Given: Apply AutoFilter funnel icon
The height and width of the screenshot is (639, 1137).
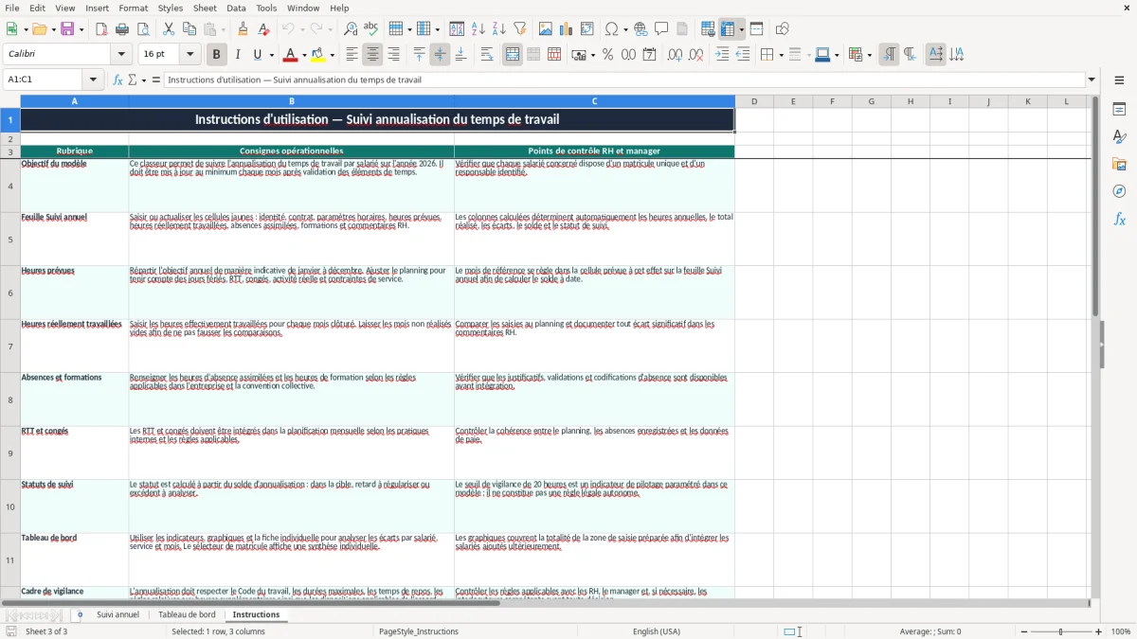Looking at the screenshot, I should click(520, 29).
